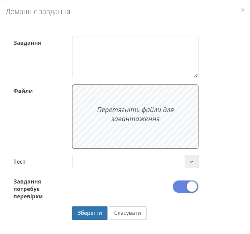Disable the 'Завдання потребує перевірки' switch
The width and height of the screenshot is (250, 234).
[x=185, y=187]
